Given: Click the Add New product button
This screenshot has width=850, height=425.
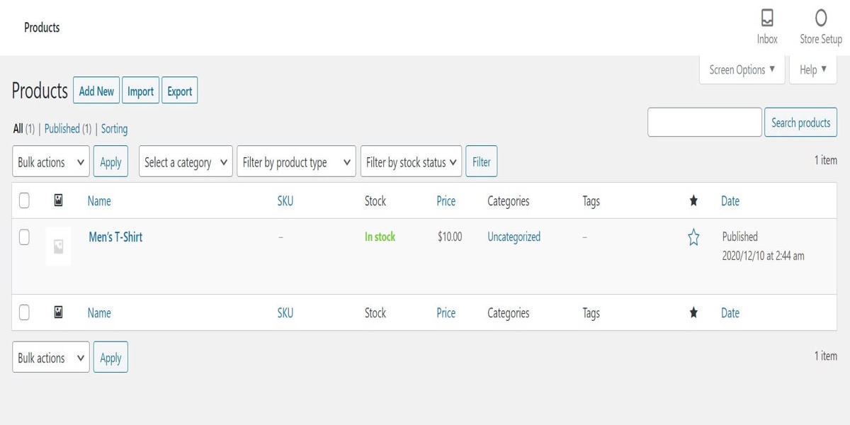Looking at the screenshot, I should pos(96,91).
